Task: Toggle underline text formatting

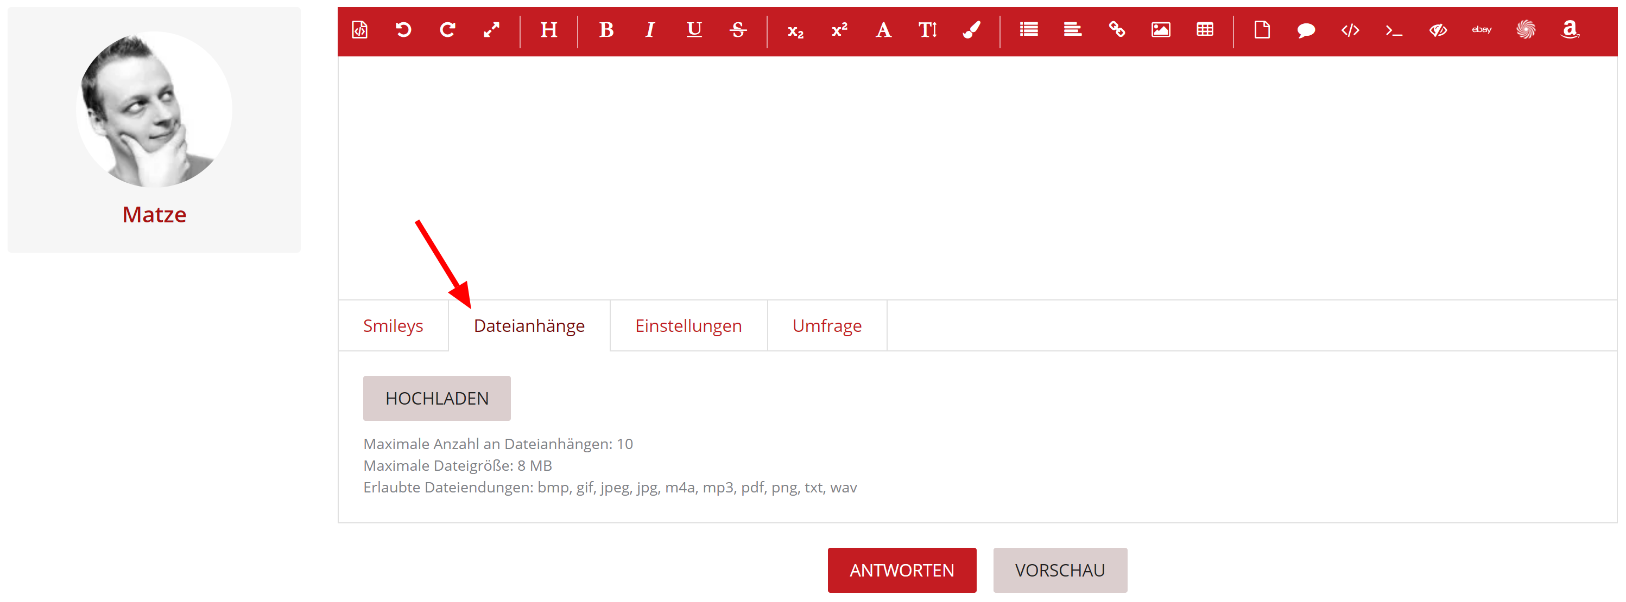Action: 694,30
